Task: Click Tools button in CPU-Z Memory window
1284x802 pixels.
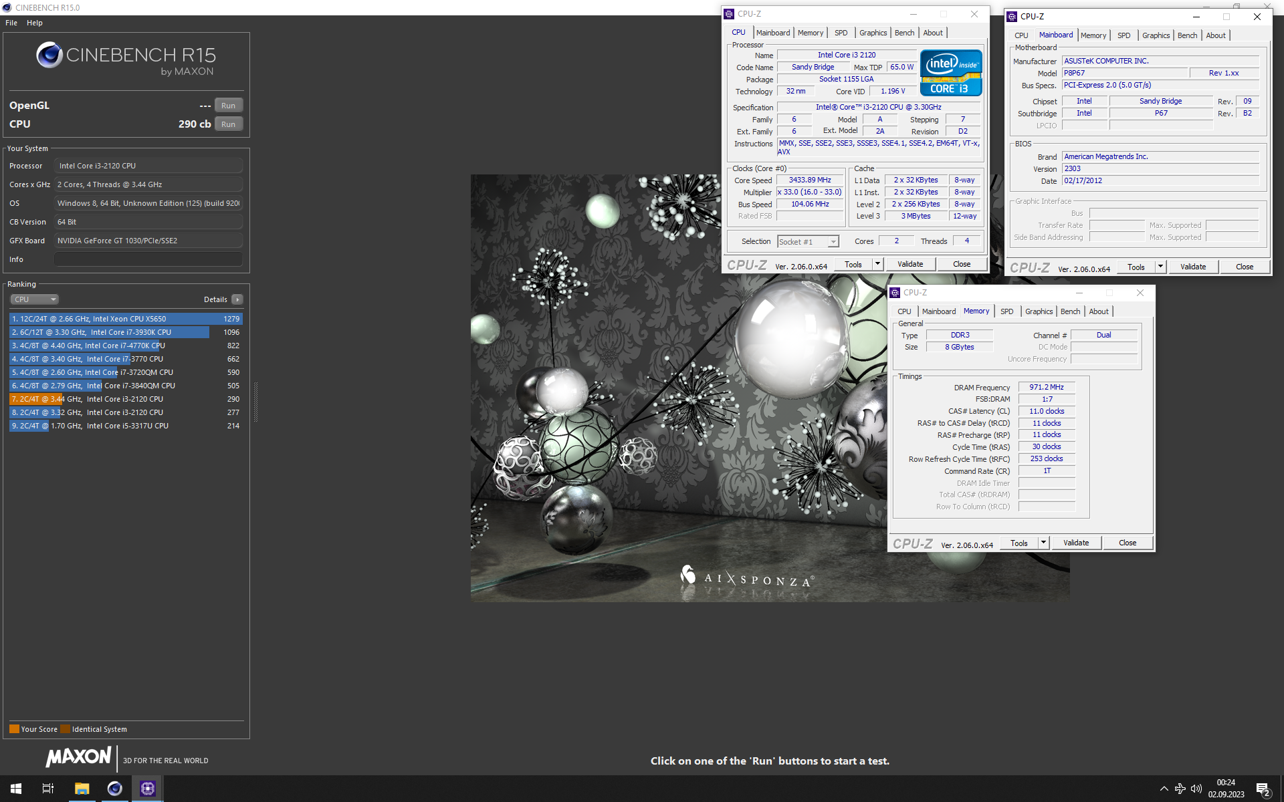Action: pyautogui.click(x=1019, y=543)
